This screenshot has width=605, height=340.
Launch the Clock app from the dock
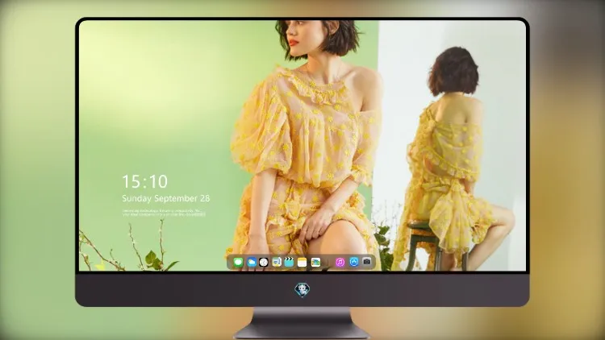pos(264,263)
